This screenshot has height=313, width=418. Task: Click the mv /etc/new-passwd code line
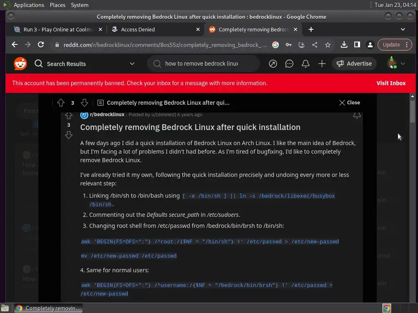[129, 256]
